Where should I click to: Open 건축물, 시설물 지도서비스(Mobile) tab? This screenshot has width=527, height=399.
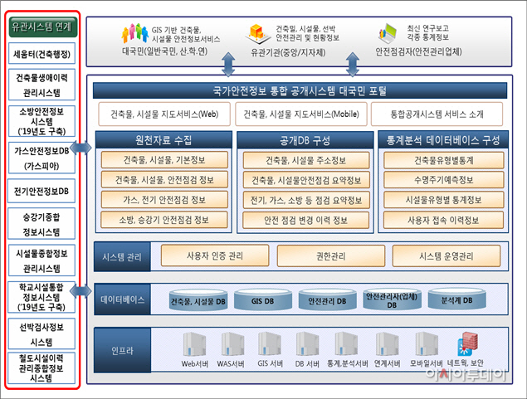tap(301, 114)
